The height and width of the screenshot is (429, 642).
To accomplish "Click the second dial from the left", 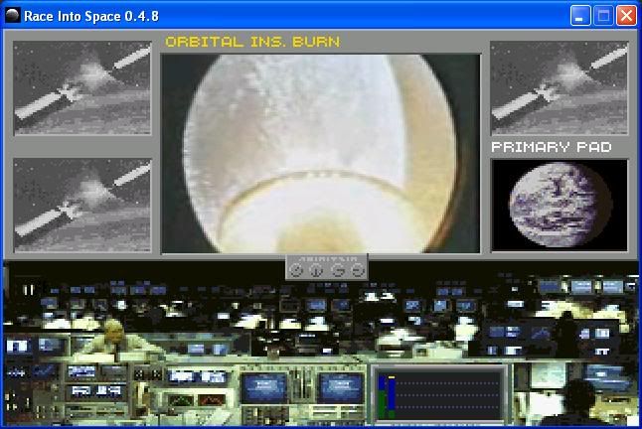I will [316, 270].
